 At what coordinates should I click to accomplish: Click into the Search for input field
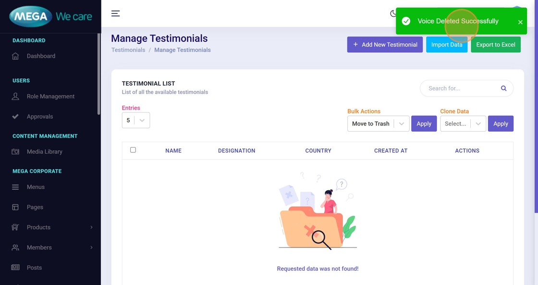coord(460,88)
